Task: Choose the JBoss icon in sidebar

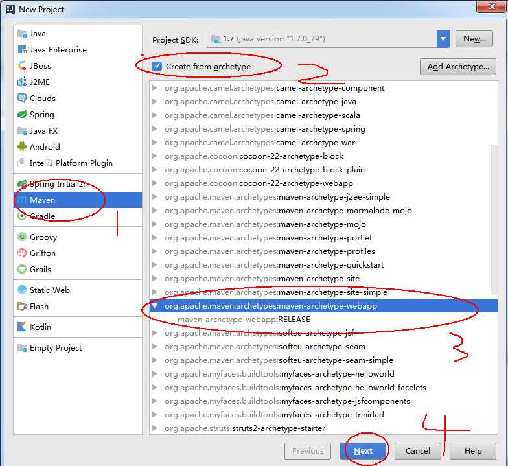Action: pos(22,66)
